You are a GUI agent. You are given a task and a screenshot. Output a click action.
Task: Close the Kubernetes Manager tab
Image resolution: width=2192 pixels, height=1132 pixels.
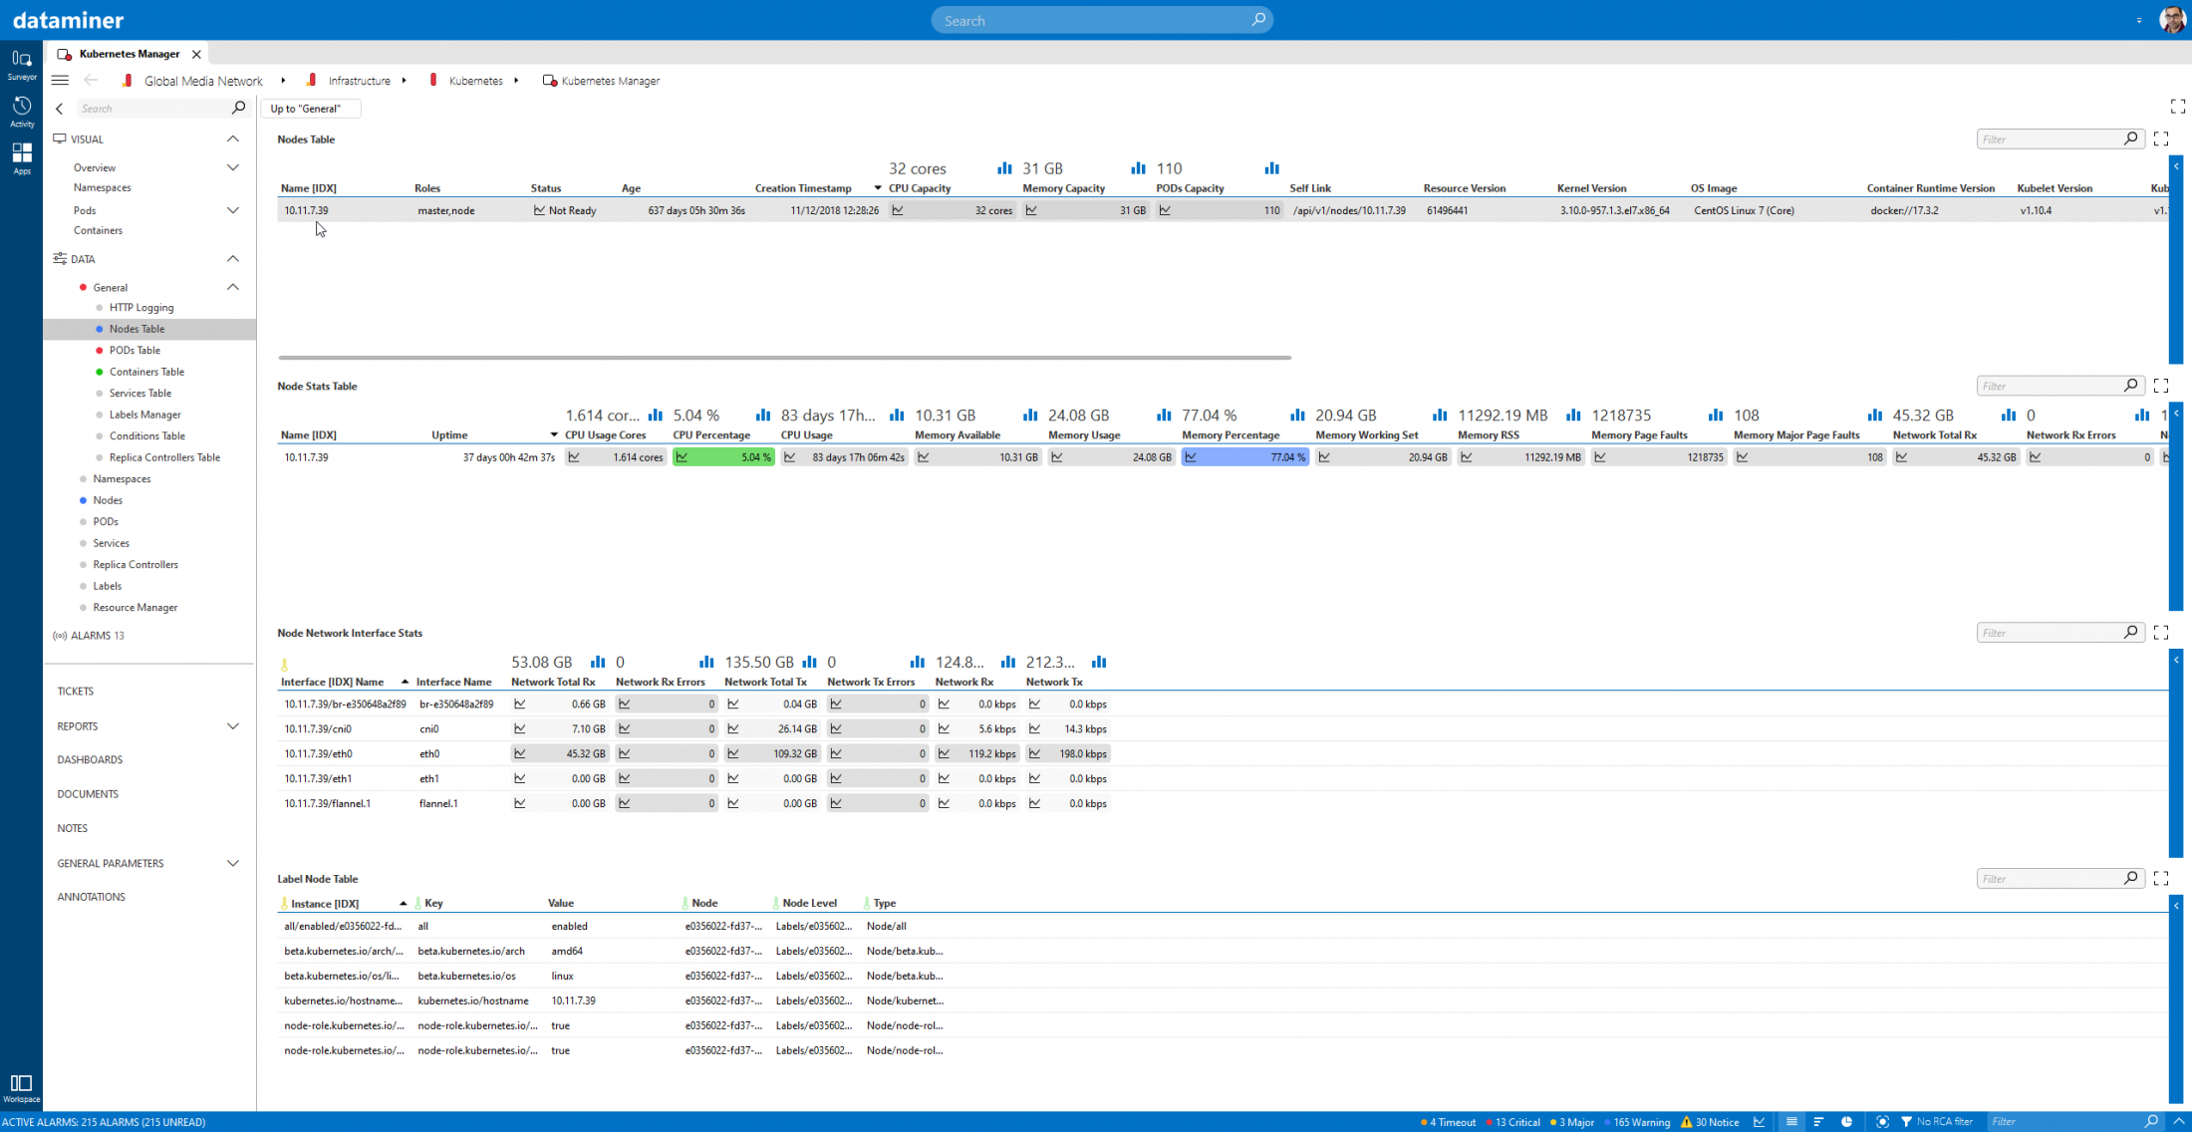tap(196, 54)
